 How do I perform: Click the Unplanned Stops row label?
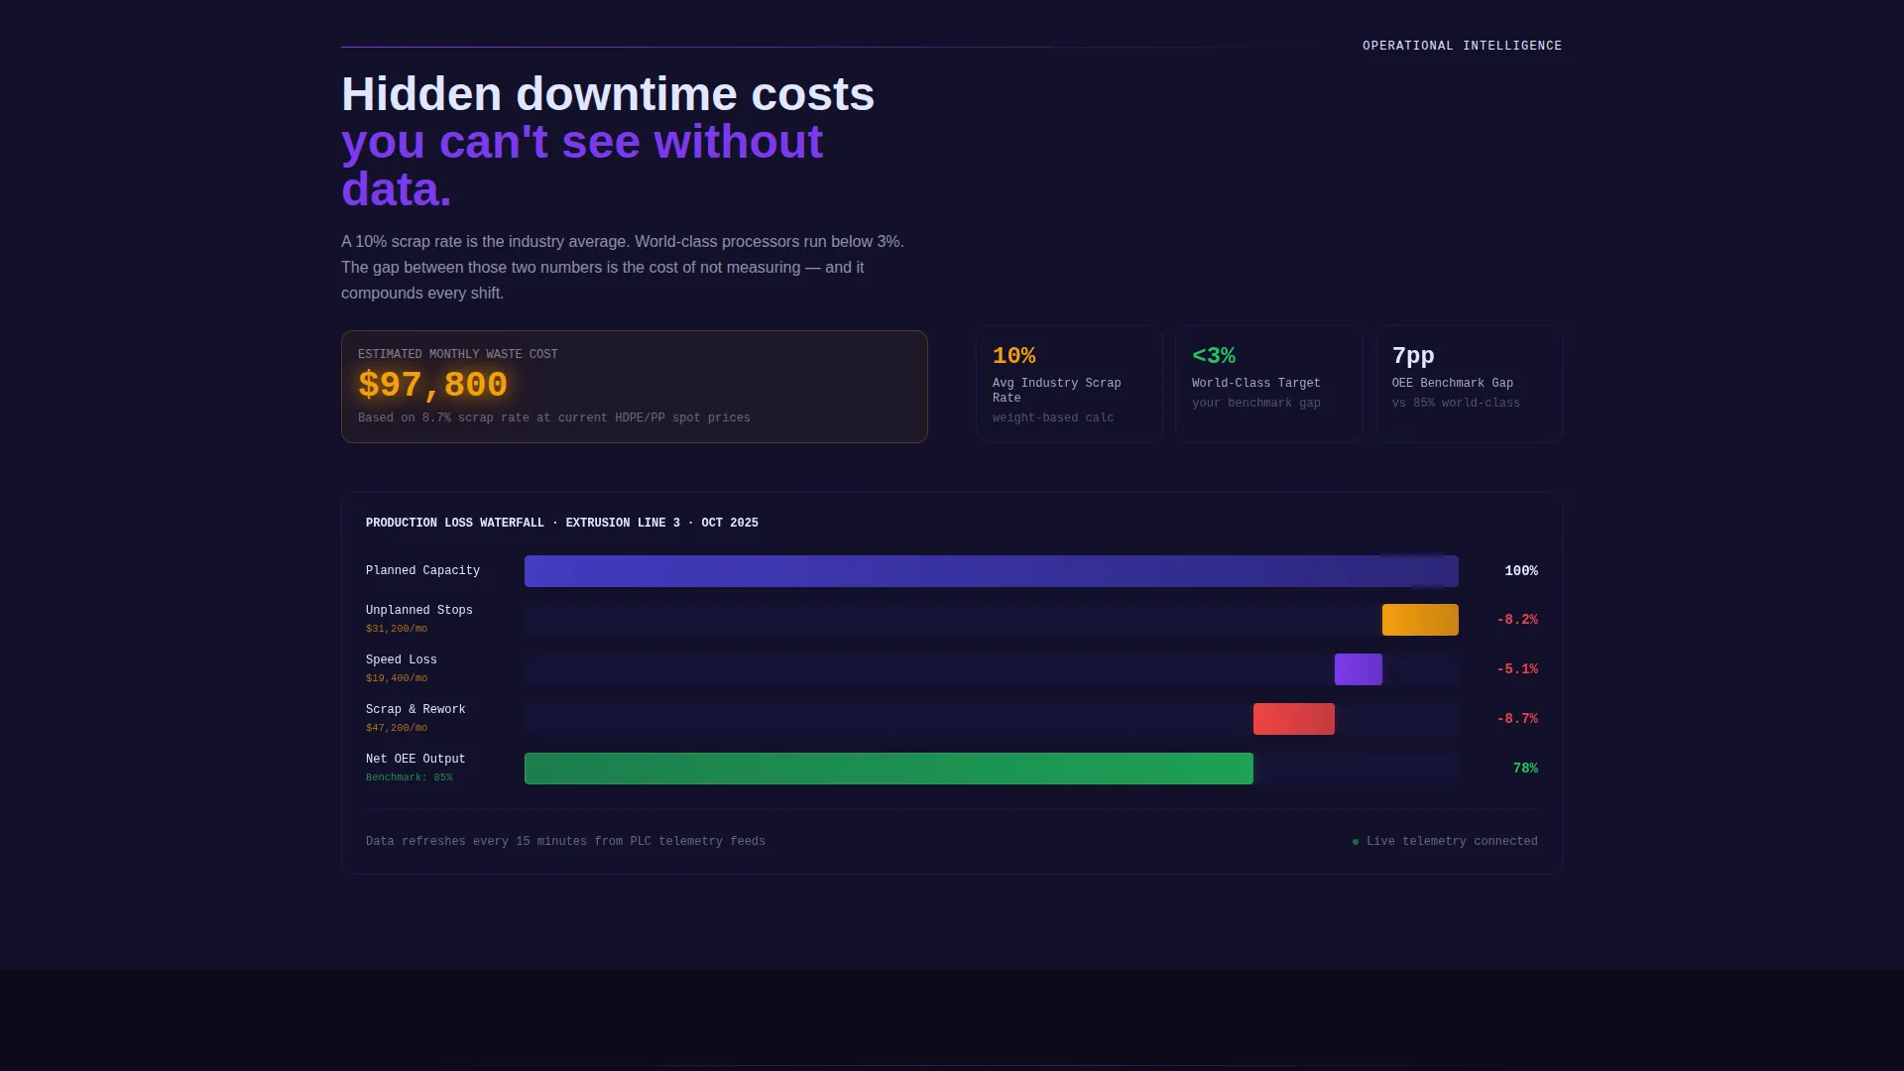419,611
